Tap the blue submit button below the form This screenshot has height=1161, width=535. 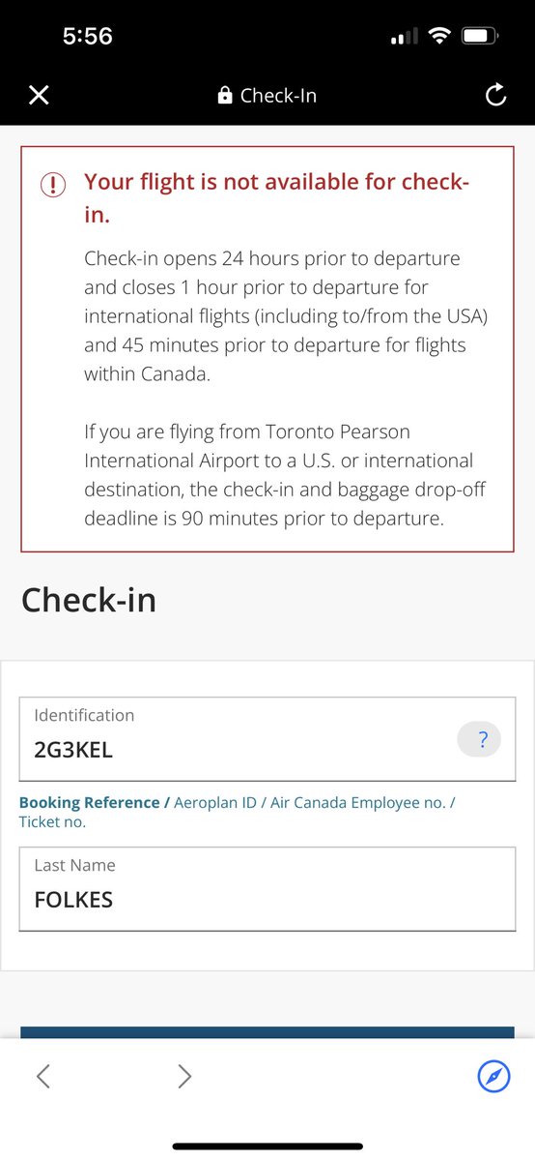(267, 1033)
